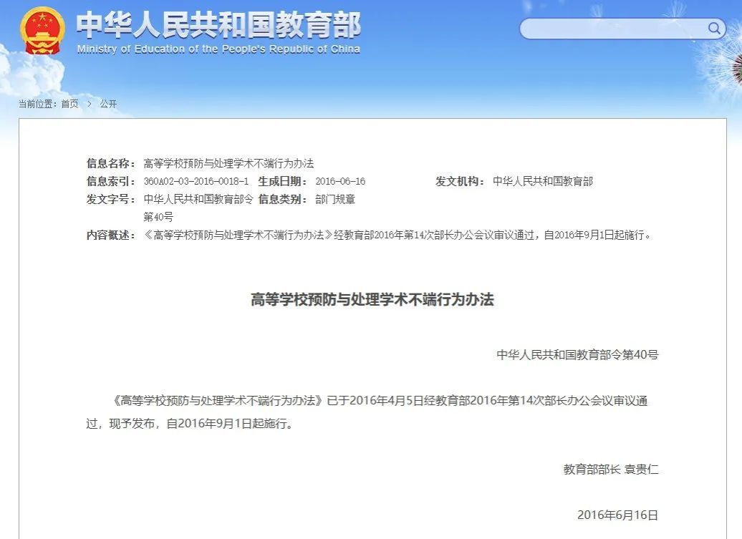Click the index number 360A02-03-2016-0018-1
The image size is (742, 539).
[x=196, y=181]
